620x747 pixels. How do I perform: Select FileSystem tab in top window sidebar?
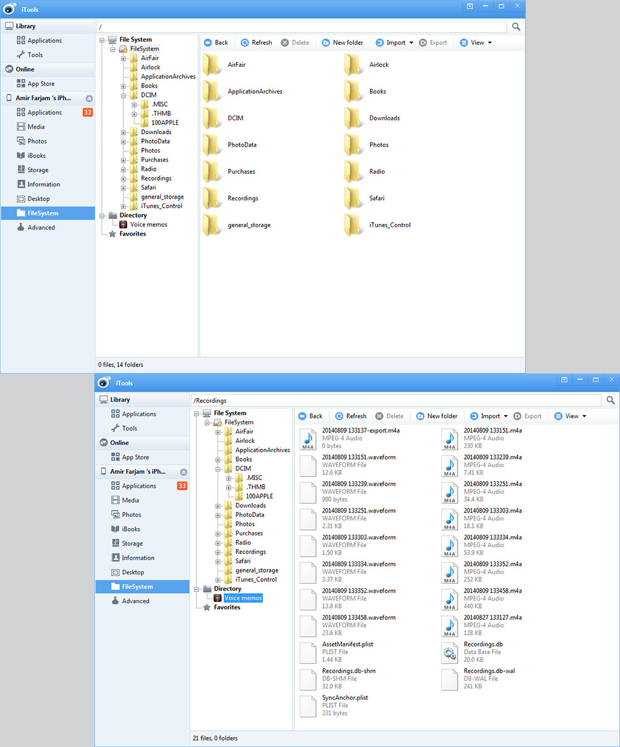pyautogui.click(x=48, y=213)
